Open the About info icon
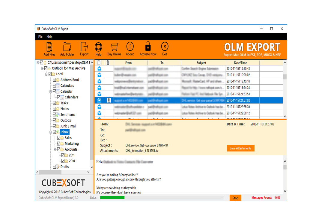Screen dimensions: 322x213 [x=130, y=46]
